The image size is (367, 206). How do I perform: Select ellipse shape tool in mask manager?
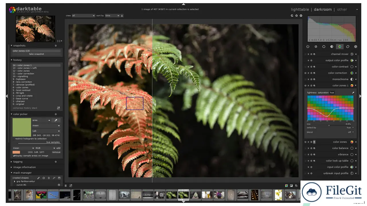(49, 178)
